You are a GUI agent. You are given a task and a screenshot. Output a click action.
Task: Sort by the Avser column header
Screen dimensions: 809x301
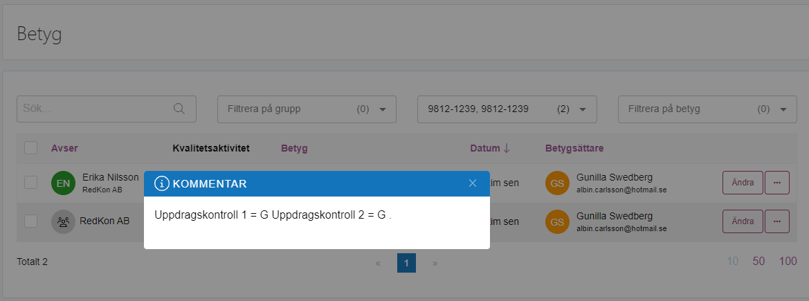(x=64, y=148)
